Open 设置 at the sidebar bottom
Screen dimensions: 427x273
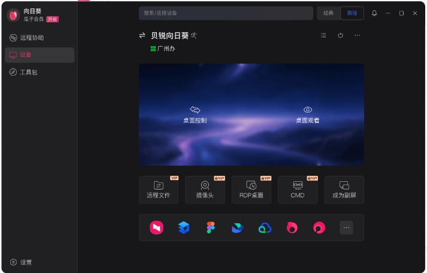(21, 262)
